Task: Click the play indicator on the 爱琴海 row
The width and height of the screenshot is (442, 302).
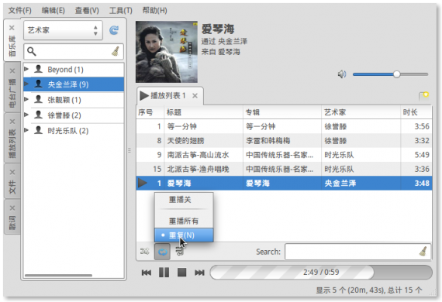Action: click(143, 184)
